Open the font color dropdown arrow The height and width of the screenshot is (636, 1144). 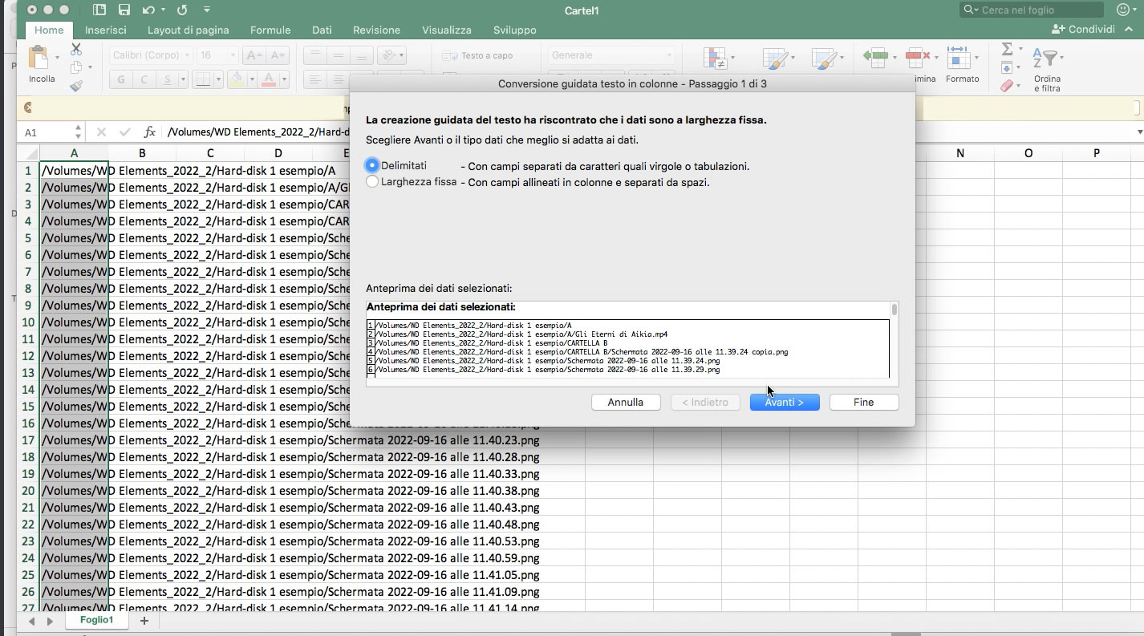click(x=285, y=79)
